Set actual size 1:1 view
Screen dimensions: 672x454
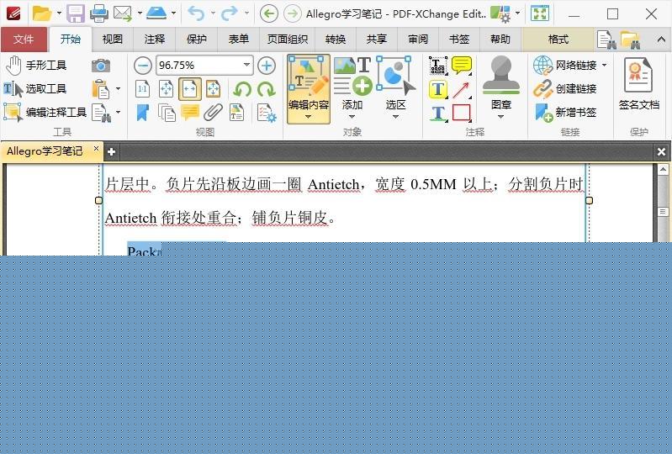143,89
